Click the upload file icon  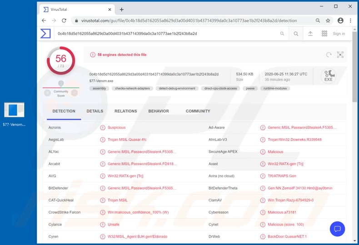tap(310, 34)
